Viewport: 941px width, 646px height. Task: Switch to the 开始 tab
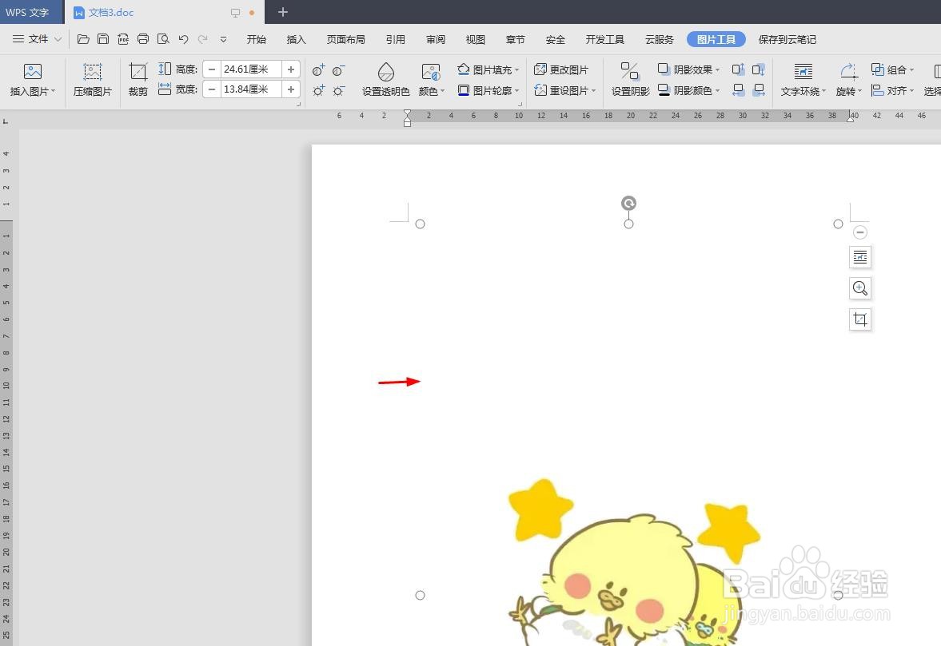pos(257,40)
